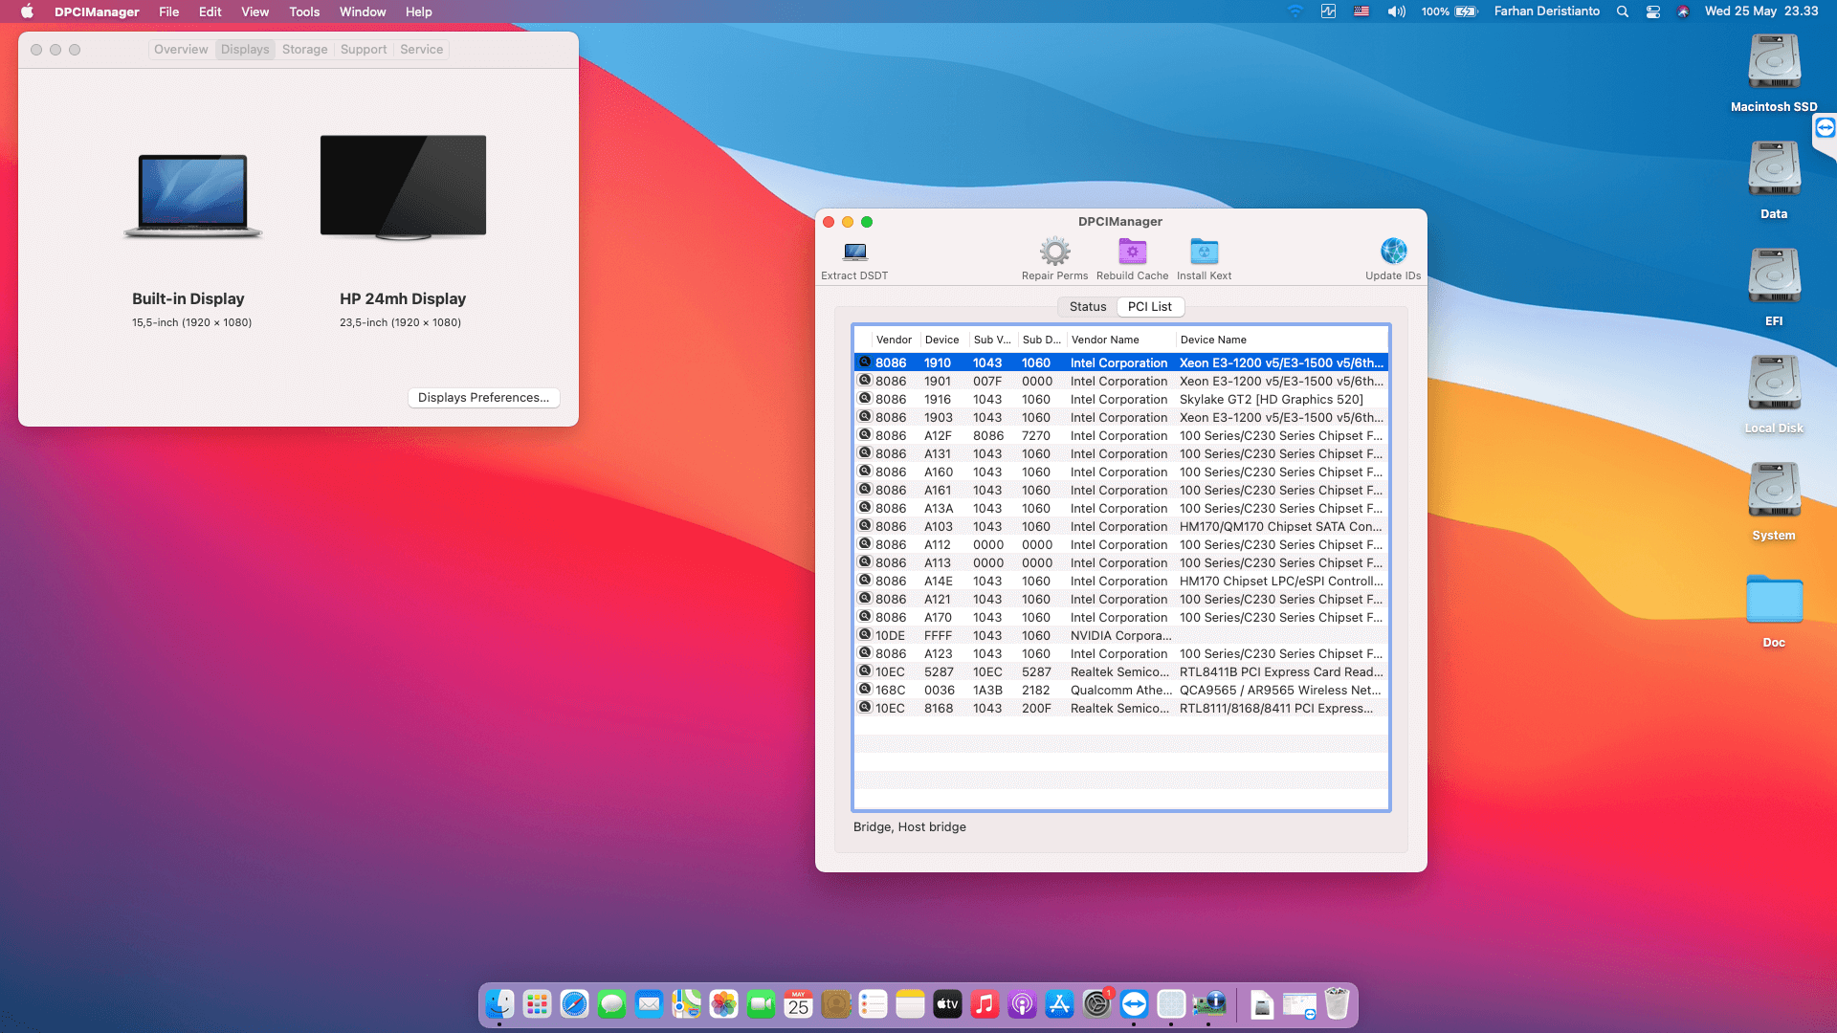Click the magnifier icon on the 168C Qualcomm row
This screenshot has width=1837, height=1033.
point(865,690)
